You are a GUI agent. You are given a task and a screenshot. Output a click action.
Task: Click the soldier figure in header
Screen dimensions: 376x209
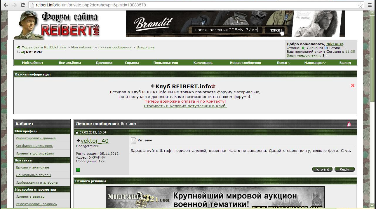[x=28, y=25]
